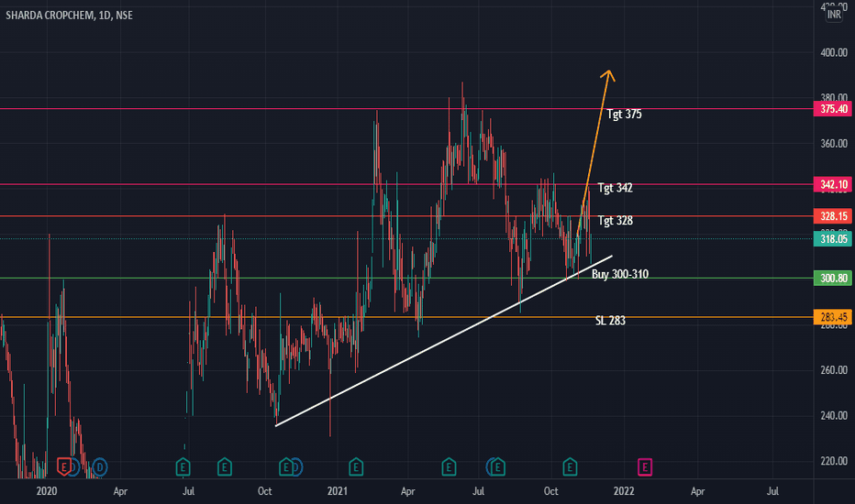This screenshot has width=855, height=504.
Task: Click the Oct label preceding 2021
Action: tap(264, 491)
